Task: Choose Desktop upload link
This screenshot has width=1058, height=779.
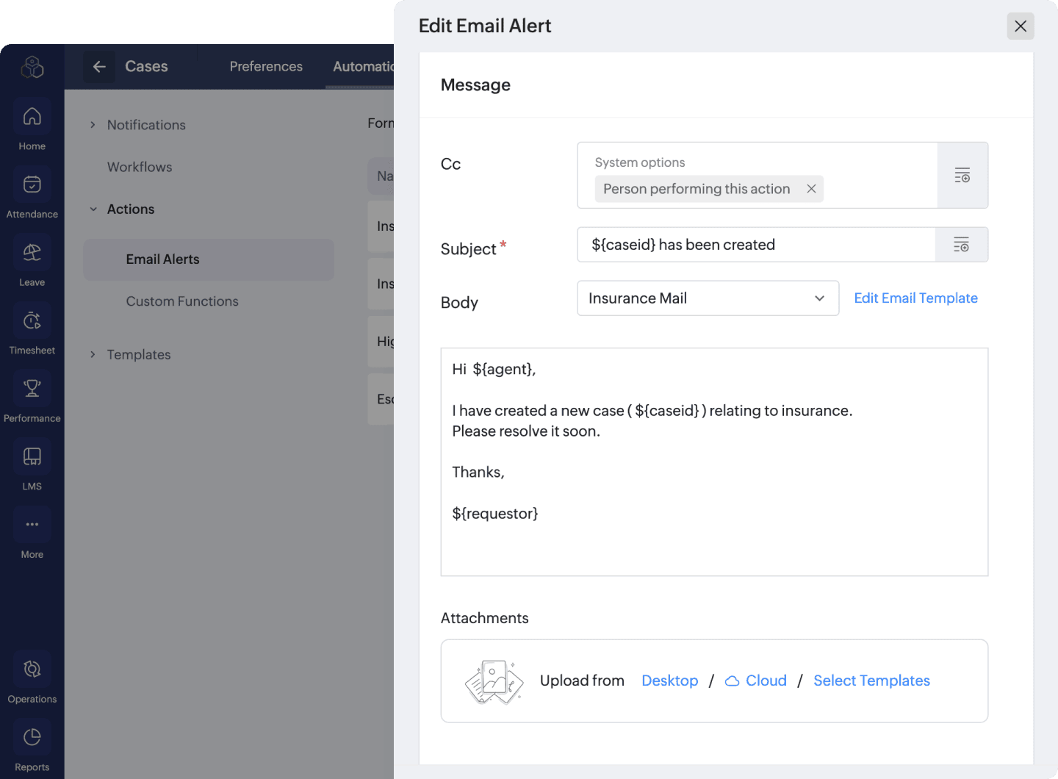Action: pyautogui.click(x=669, y=681)
